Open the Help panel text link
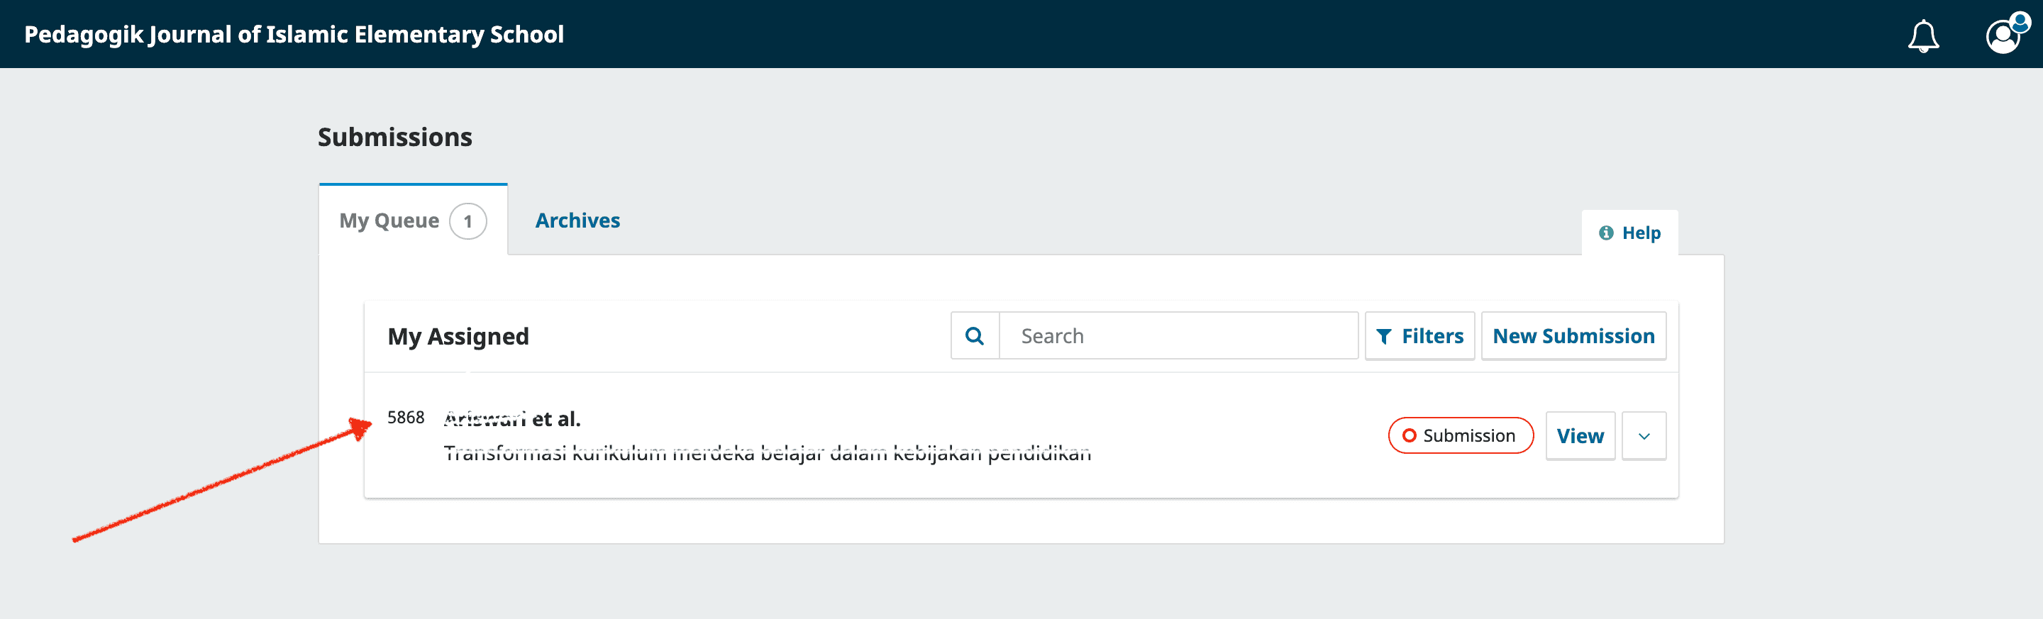 pyautogui.click(x=1640, y=233)
